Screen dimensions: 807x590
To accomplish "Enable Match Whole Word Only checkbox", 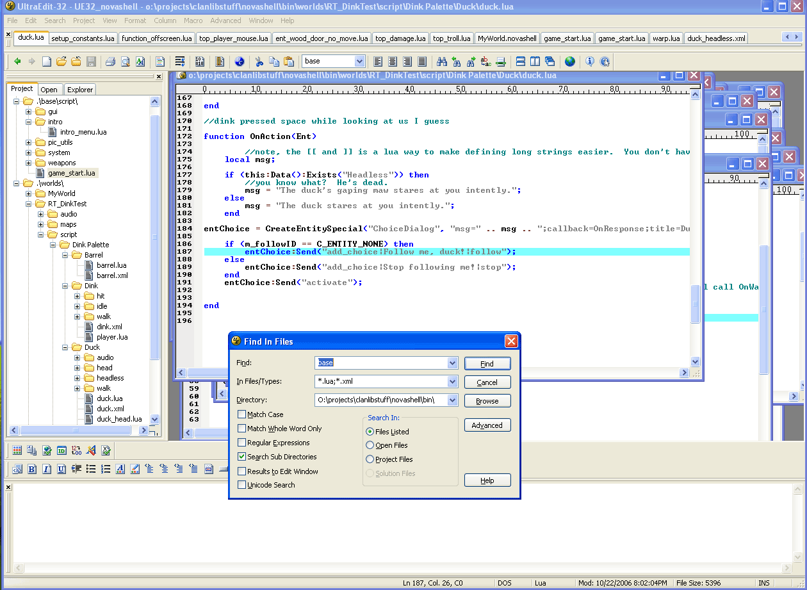I will pyautogui.click(x=241, y=429).
